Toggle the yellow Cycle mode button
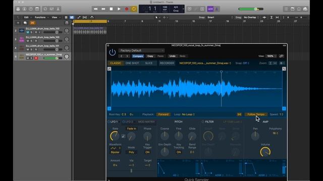This screenshot has height=181, width=323. 134,9
